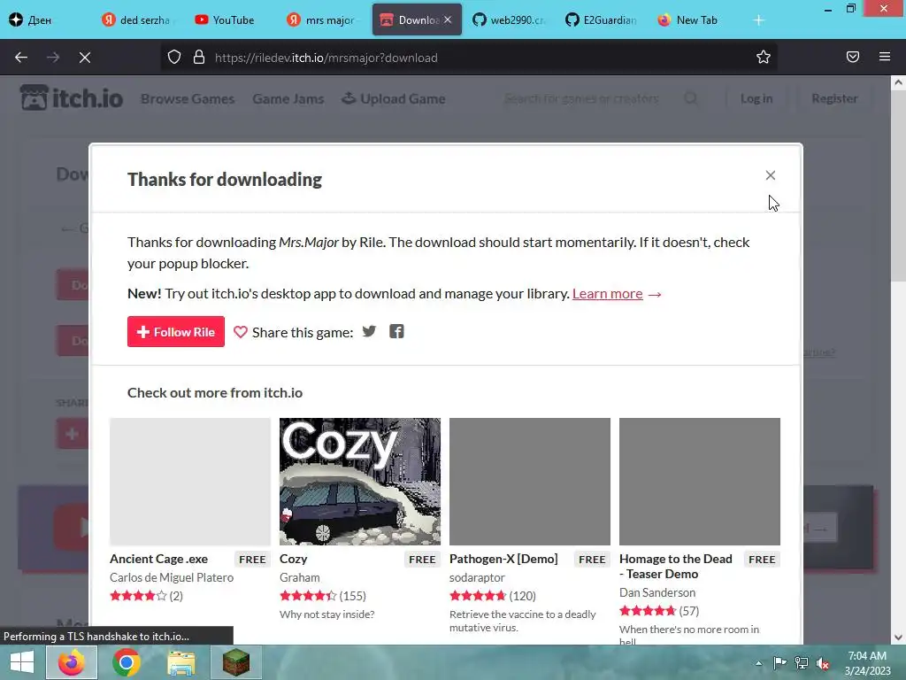This screenshot has width=906, height=680.
Task: Close the Thanks for downloading dialog
Action: [x=771, y=175]
